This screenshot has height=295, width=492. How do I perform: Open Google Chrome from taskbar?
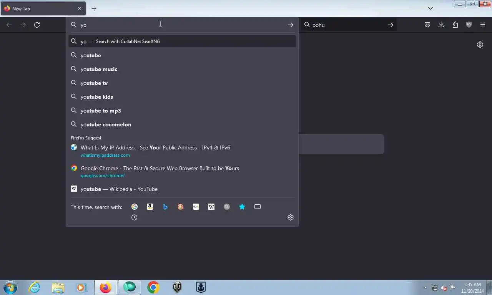click(153, 287)
